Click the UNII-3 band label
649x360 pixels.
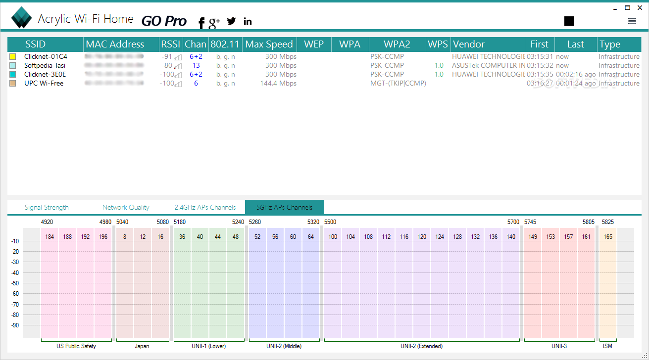[x=559, y=346]
